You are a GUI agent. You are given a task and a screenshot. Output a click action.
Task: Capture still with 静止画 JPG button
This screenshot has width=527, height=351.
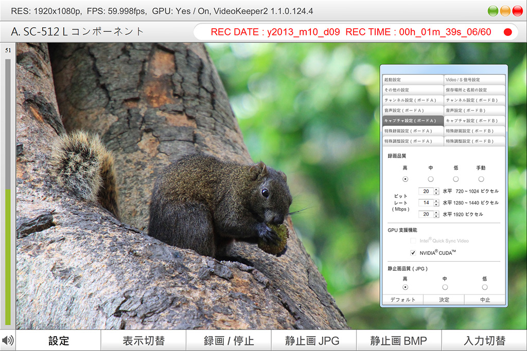(x=313, y=341)
